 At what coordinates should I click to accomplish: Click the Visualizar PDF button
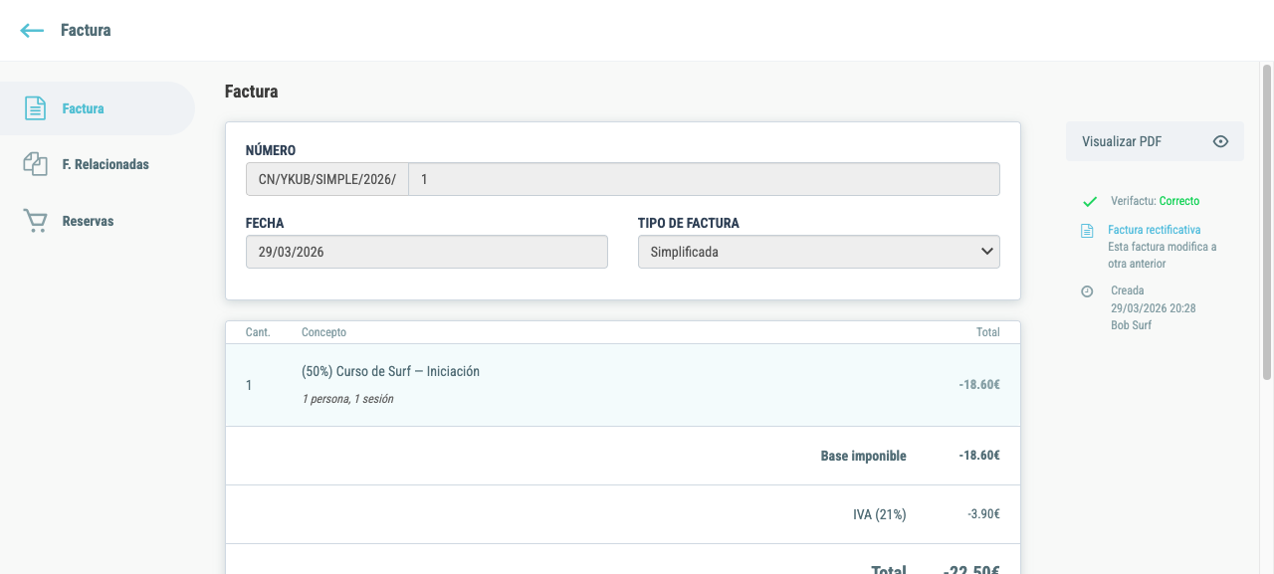coord(1155,141)
